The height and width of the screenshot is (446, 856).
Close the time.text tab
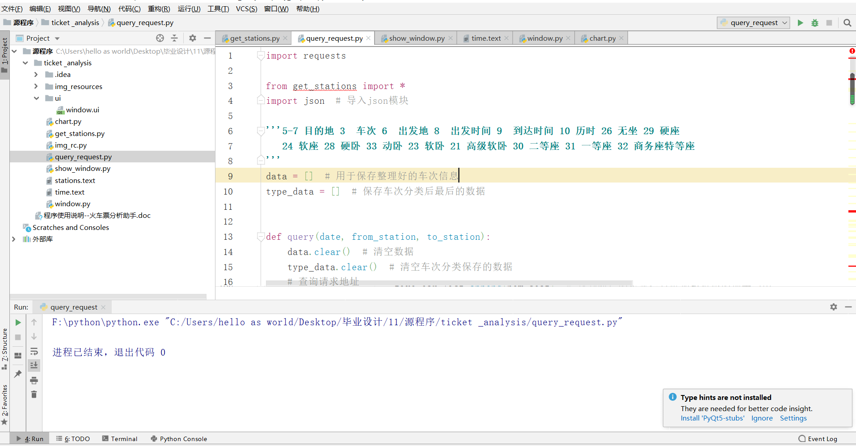coord(506,38)
